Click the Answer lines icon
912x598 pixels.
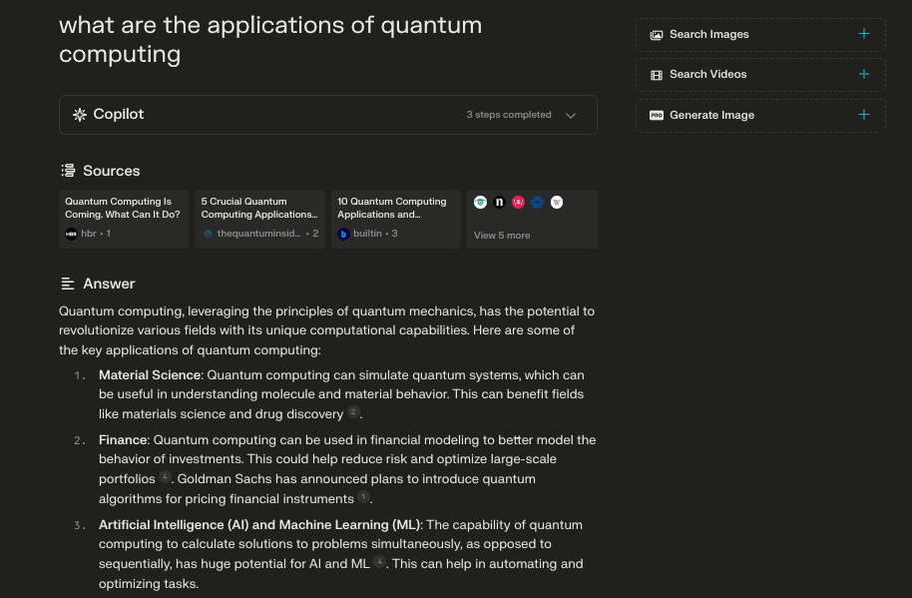coord(68,284)
